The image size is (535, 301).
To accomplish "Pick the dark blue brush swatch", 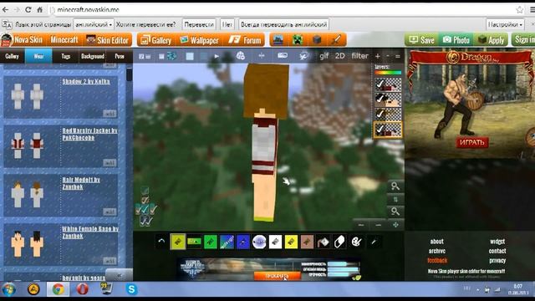I will [x=243, y=242].
